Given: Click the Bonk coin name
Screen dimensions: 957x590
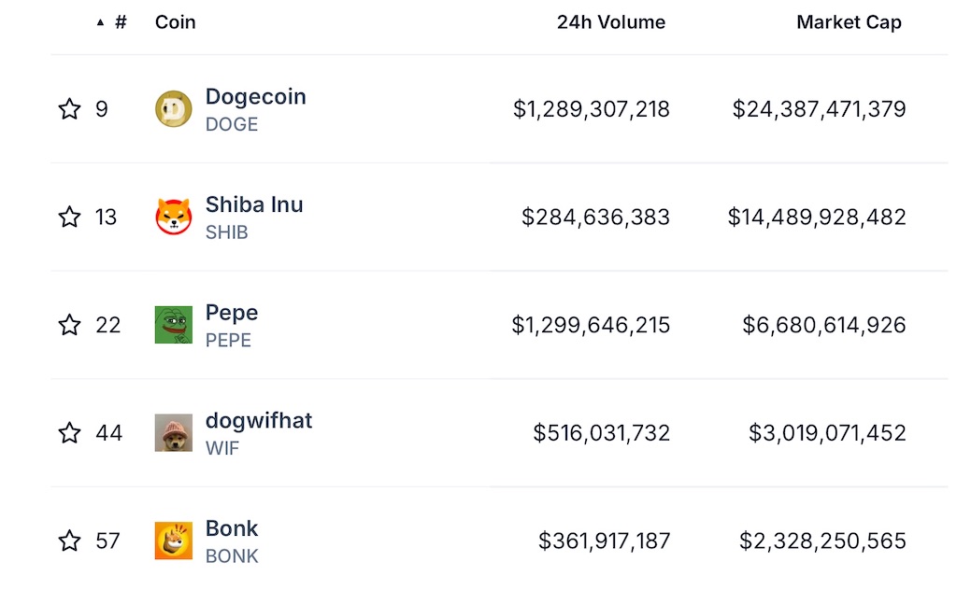Looking at the screenshot, I should (x=232, y=528).
